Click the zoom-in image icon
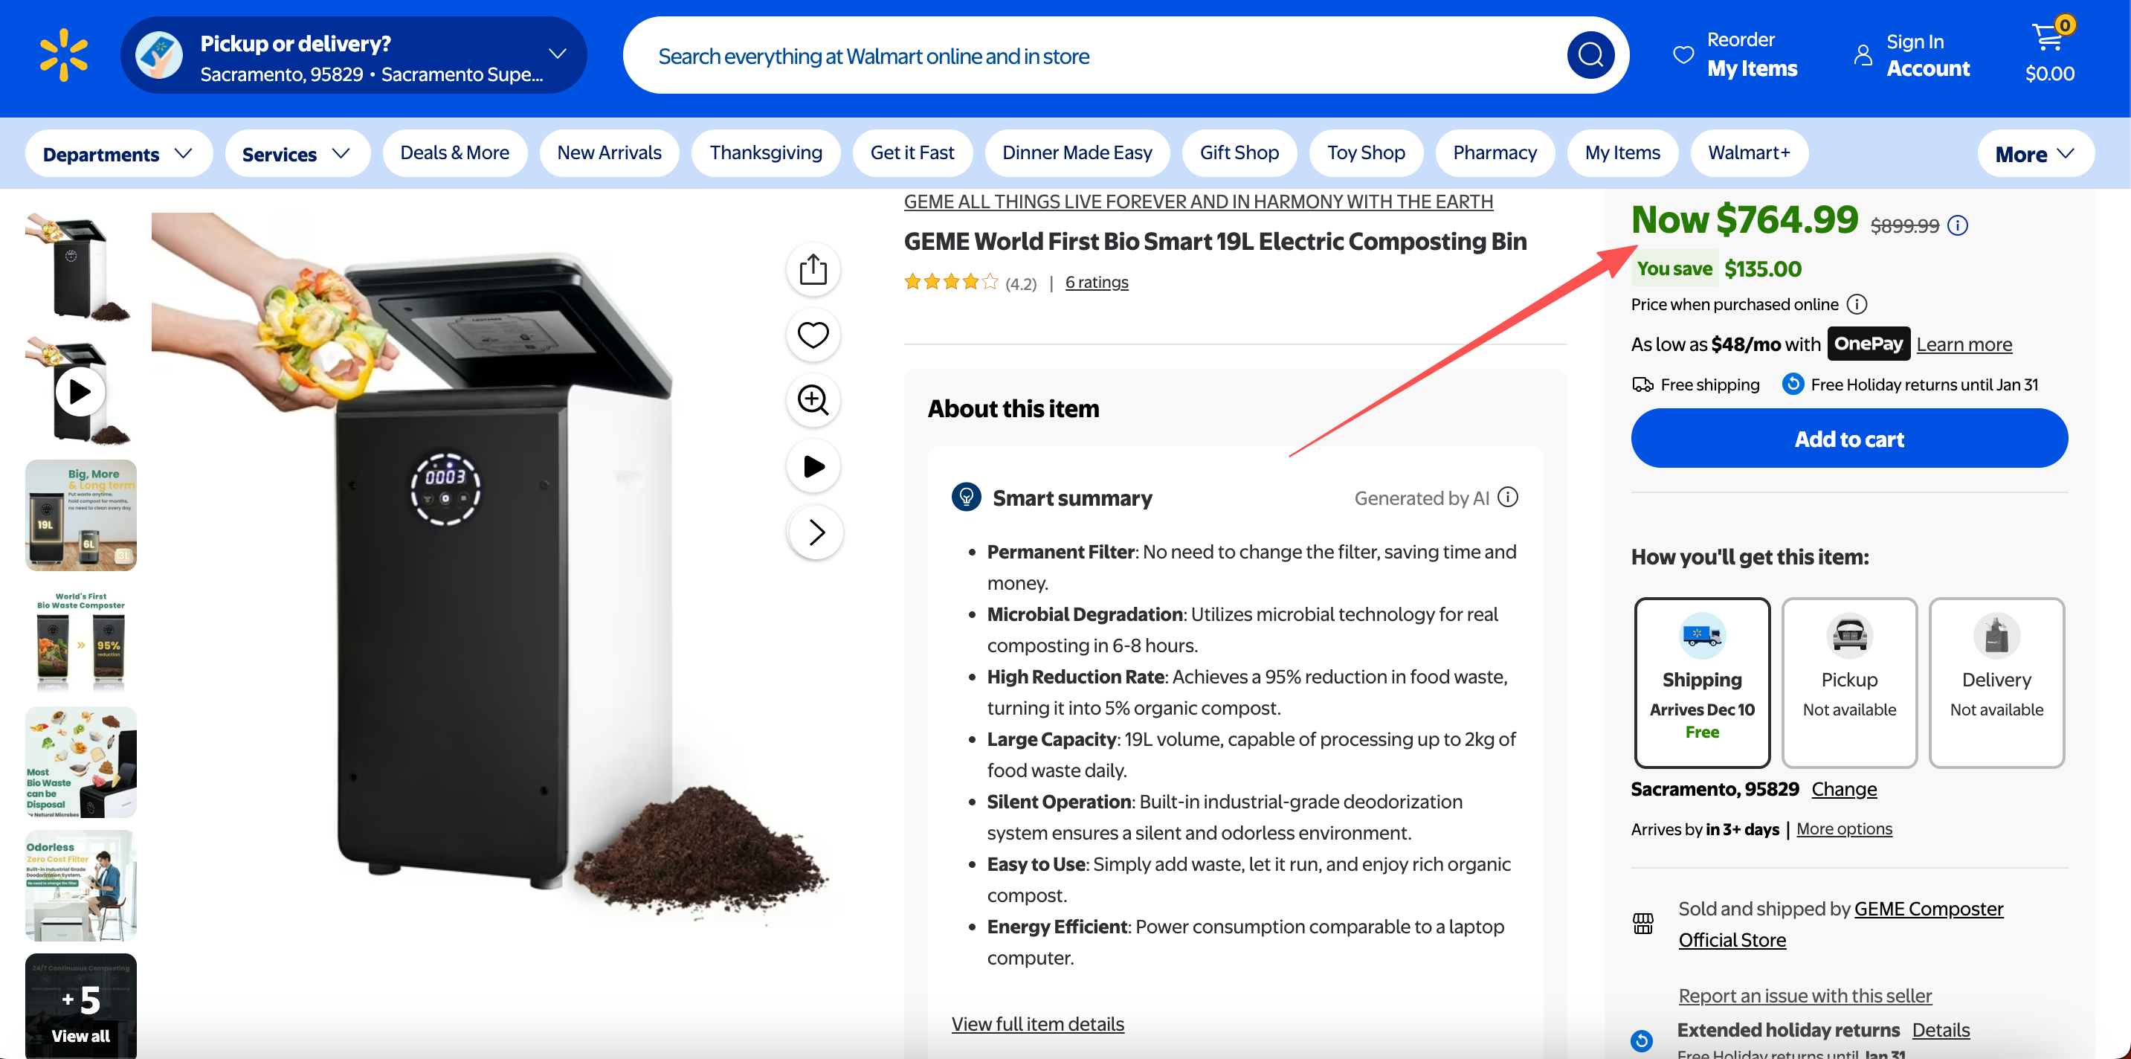This screenshot has height=1059, width=2131. [813, 399]
